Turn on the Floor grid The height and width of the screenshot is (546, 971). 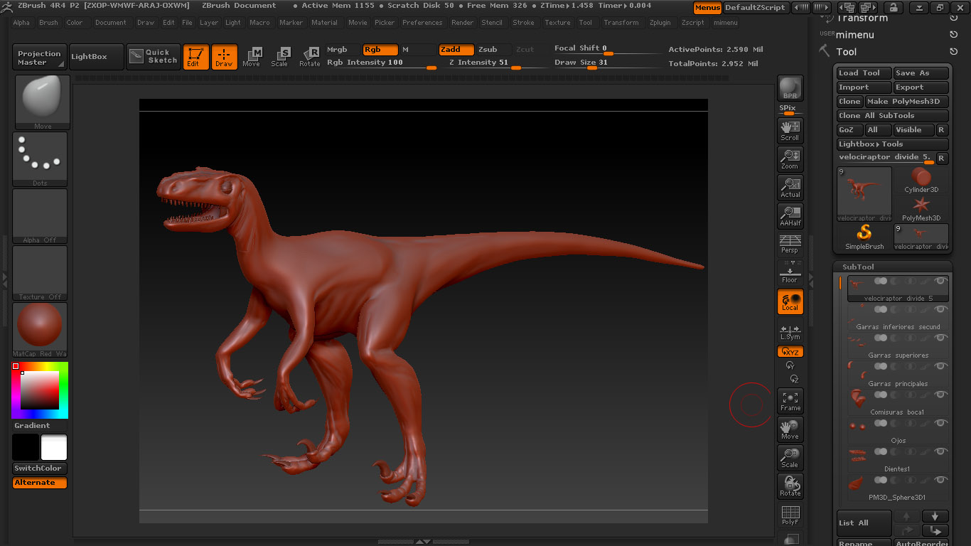pyautogui.click(x=790, y=272)
